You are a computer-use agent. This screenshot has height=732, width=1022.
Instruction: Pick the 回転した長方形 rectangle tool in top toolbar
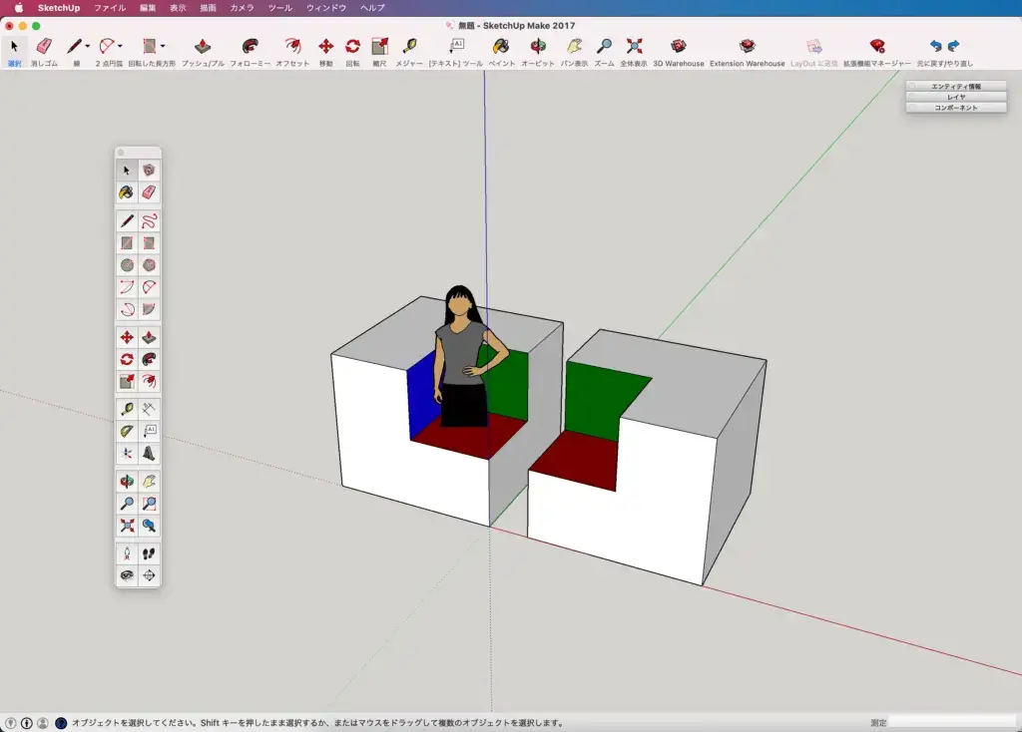click(x=150, y=46)
